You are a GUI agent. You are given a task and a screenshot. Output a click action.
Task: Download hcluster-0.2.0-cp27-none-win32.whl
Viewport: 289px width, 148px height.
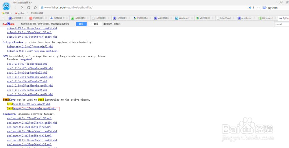30,47
